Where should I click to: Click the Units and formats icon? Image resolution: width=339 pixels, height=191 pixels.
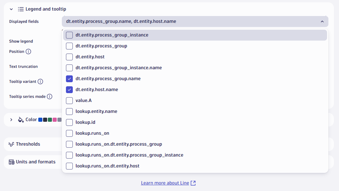pyautogui.click(x=11, y=162)
